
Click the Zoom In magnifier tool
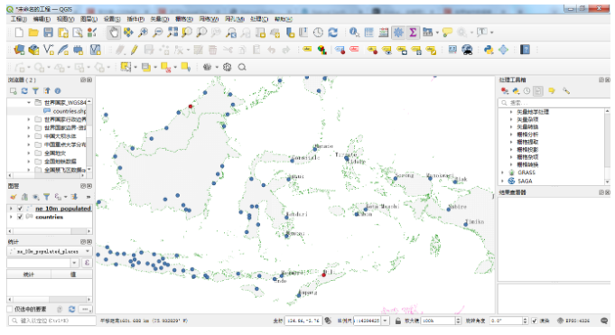(x=144, y=33)
